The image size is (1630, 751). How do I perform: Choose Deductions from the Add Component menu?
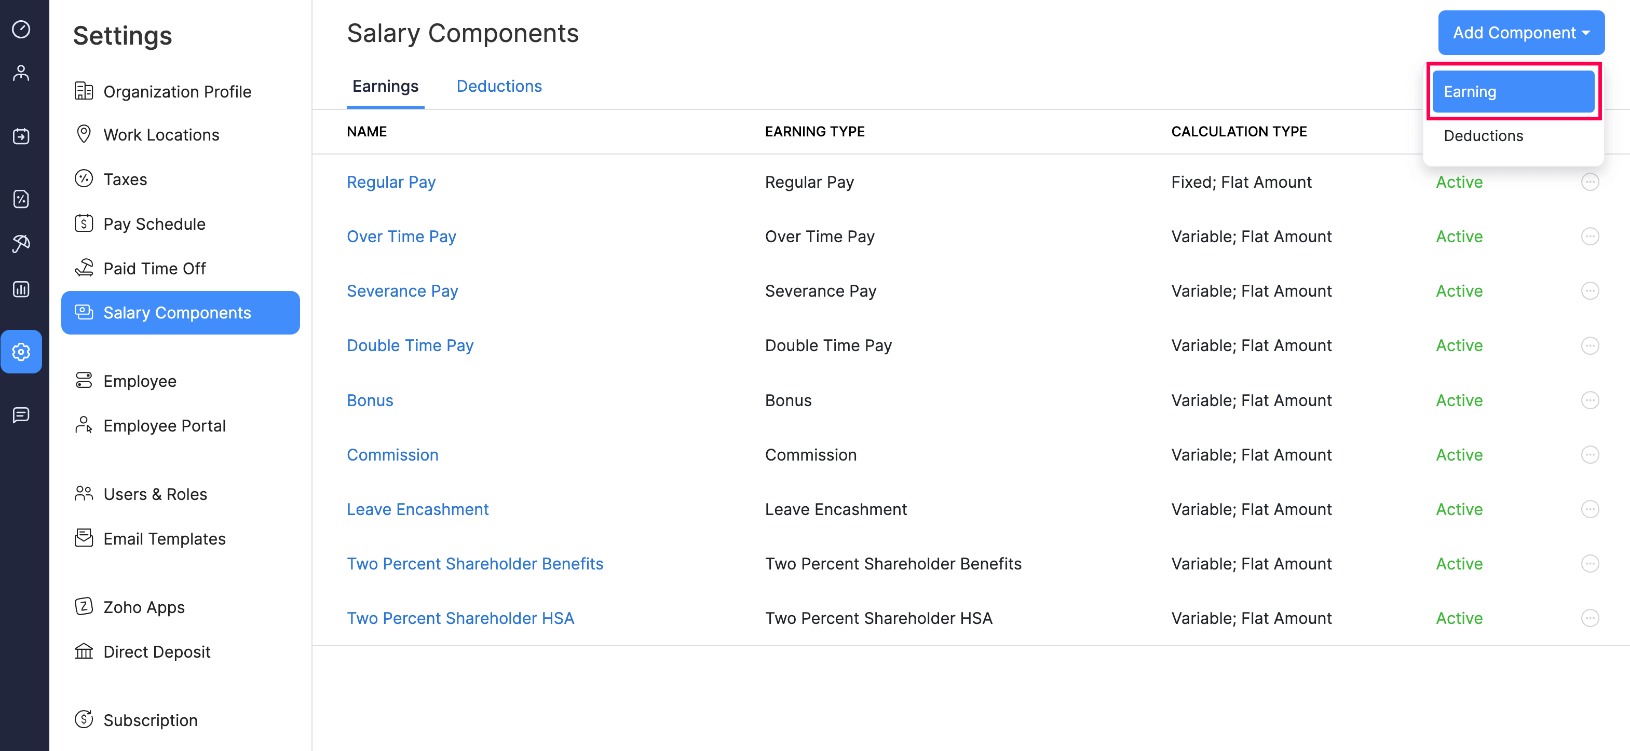[1483, 136]
